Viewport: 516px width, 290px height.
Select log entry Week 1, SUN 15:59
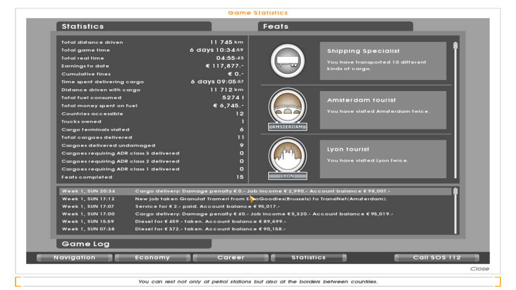pyautogui.click(x=255, y=222)
